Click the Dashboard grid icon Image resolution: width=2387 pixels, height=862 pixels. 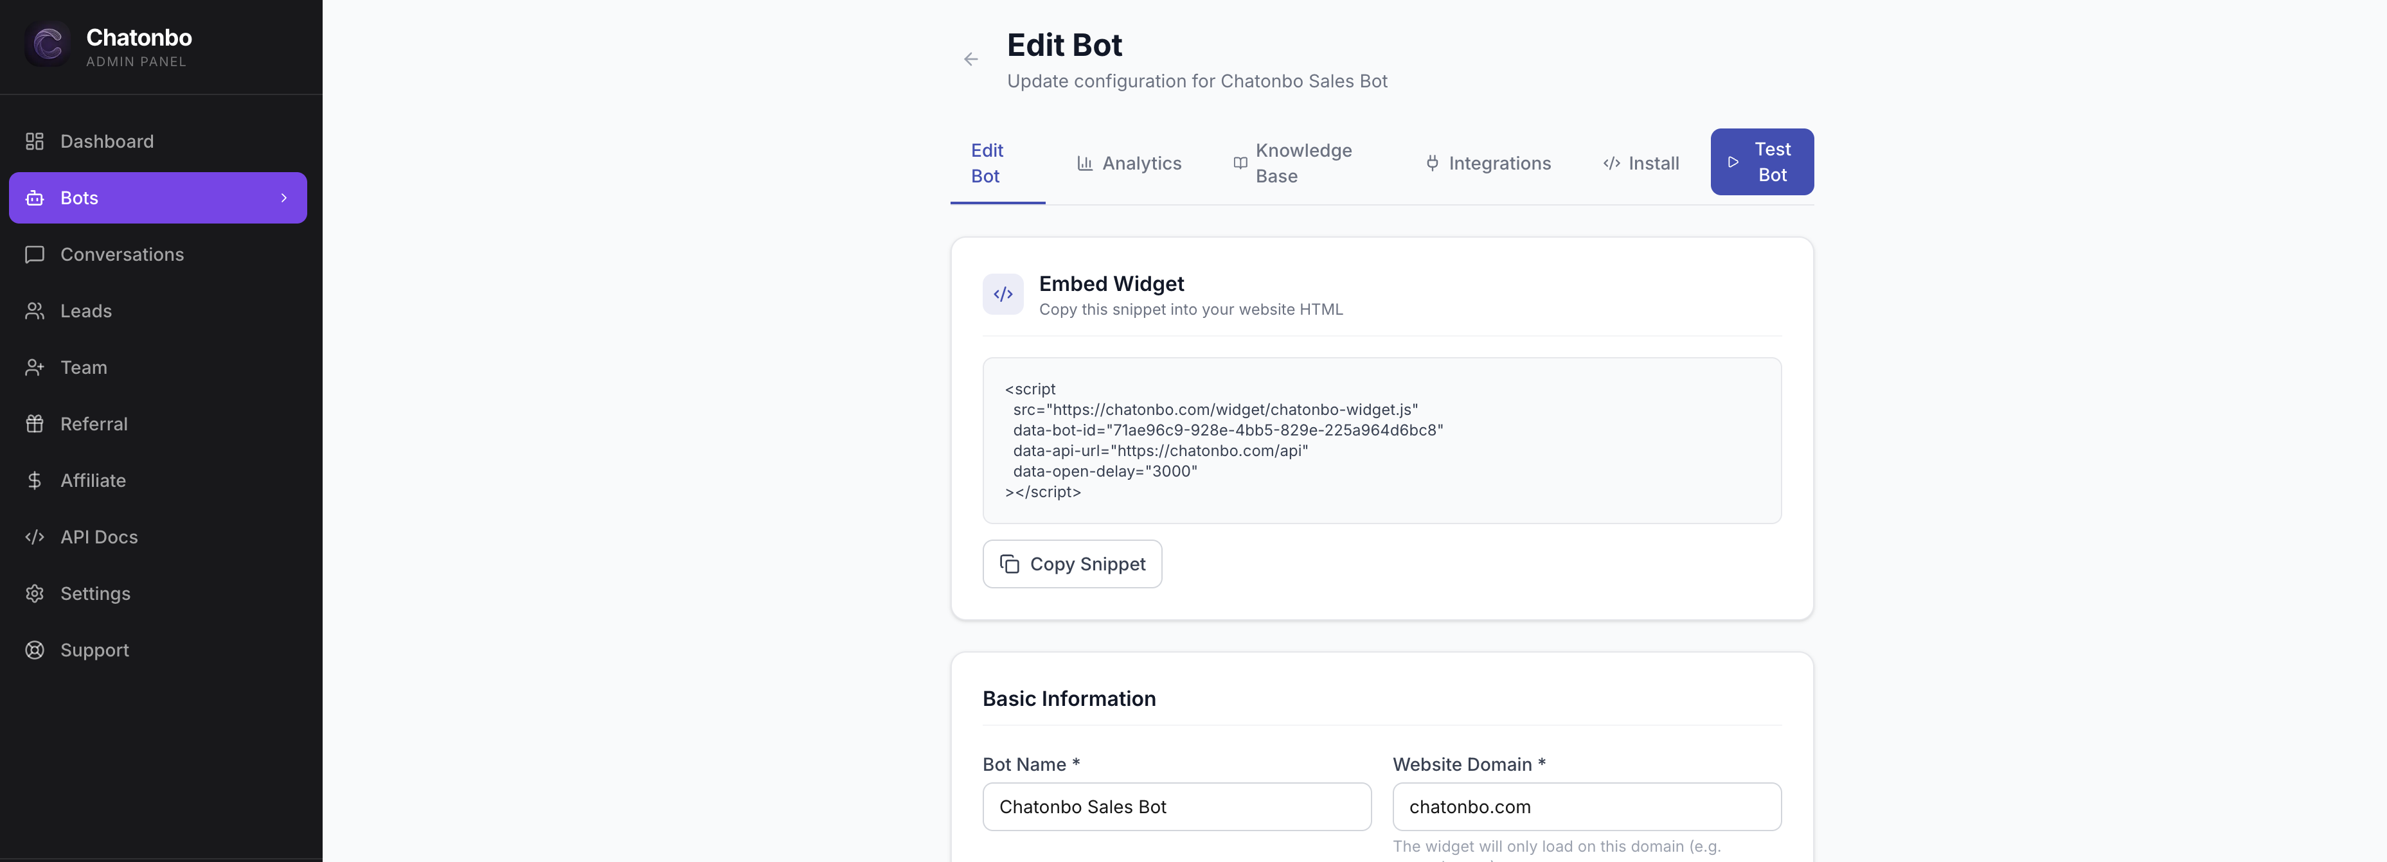tap(35, 142)
